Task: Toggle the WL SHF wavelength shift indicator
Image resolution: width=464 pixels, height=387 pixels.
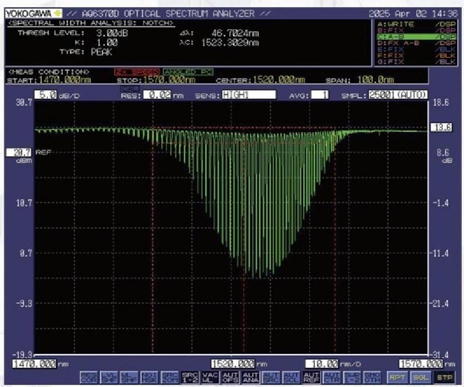Action: point(129,378)
